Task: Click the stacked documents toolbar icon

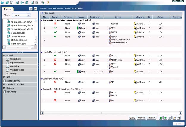Action: coord(37,3)
